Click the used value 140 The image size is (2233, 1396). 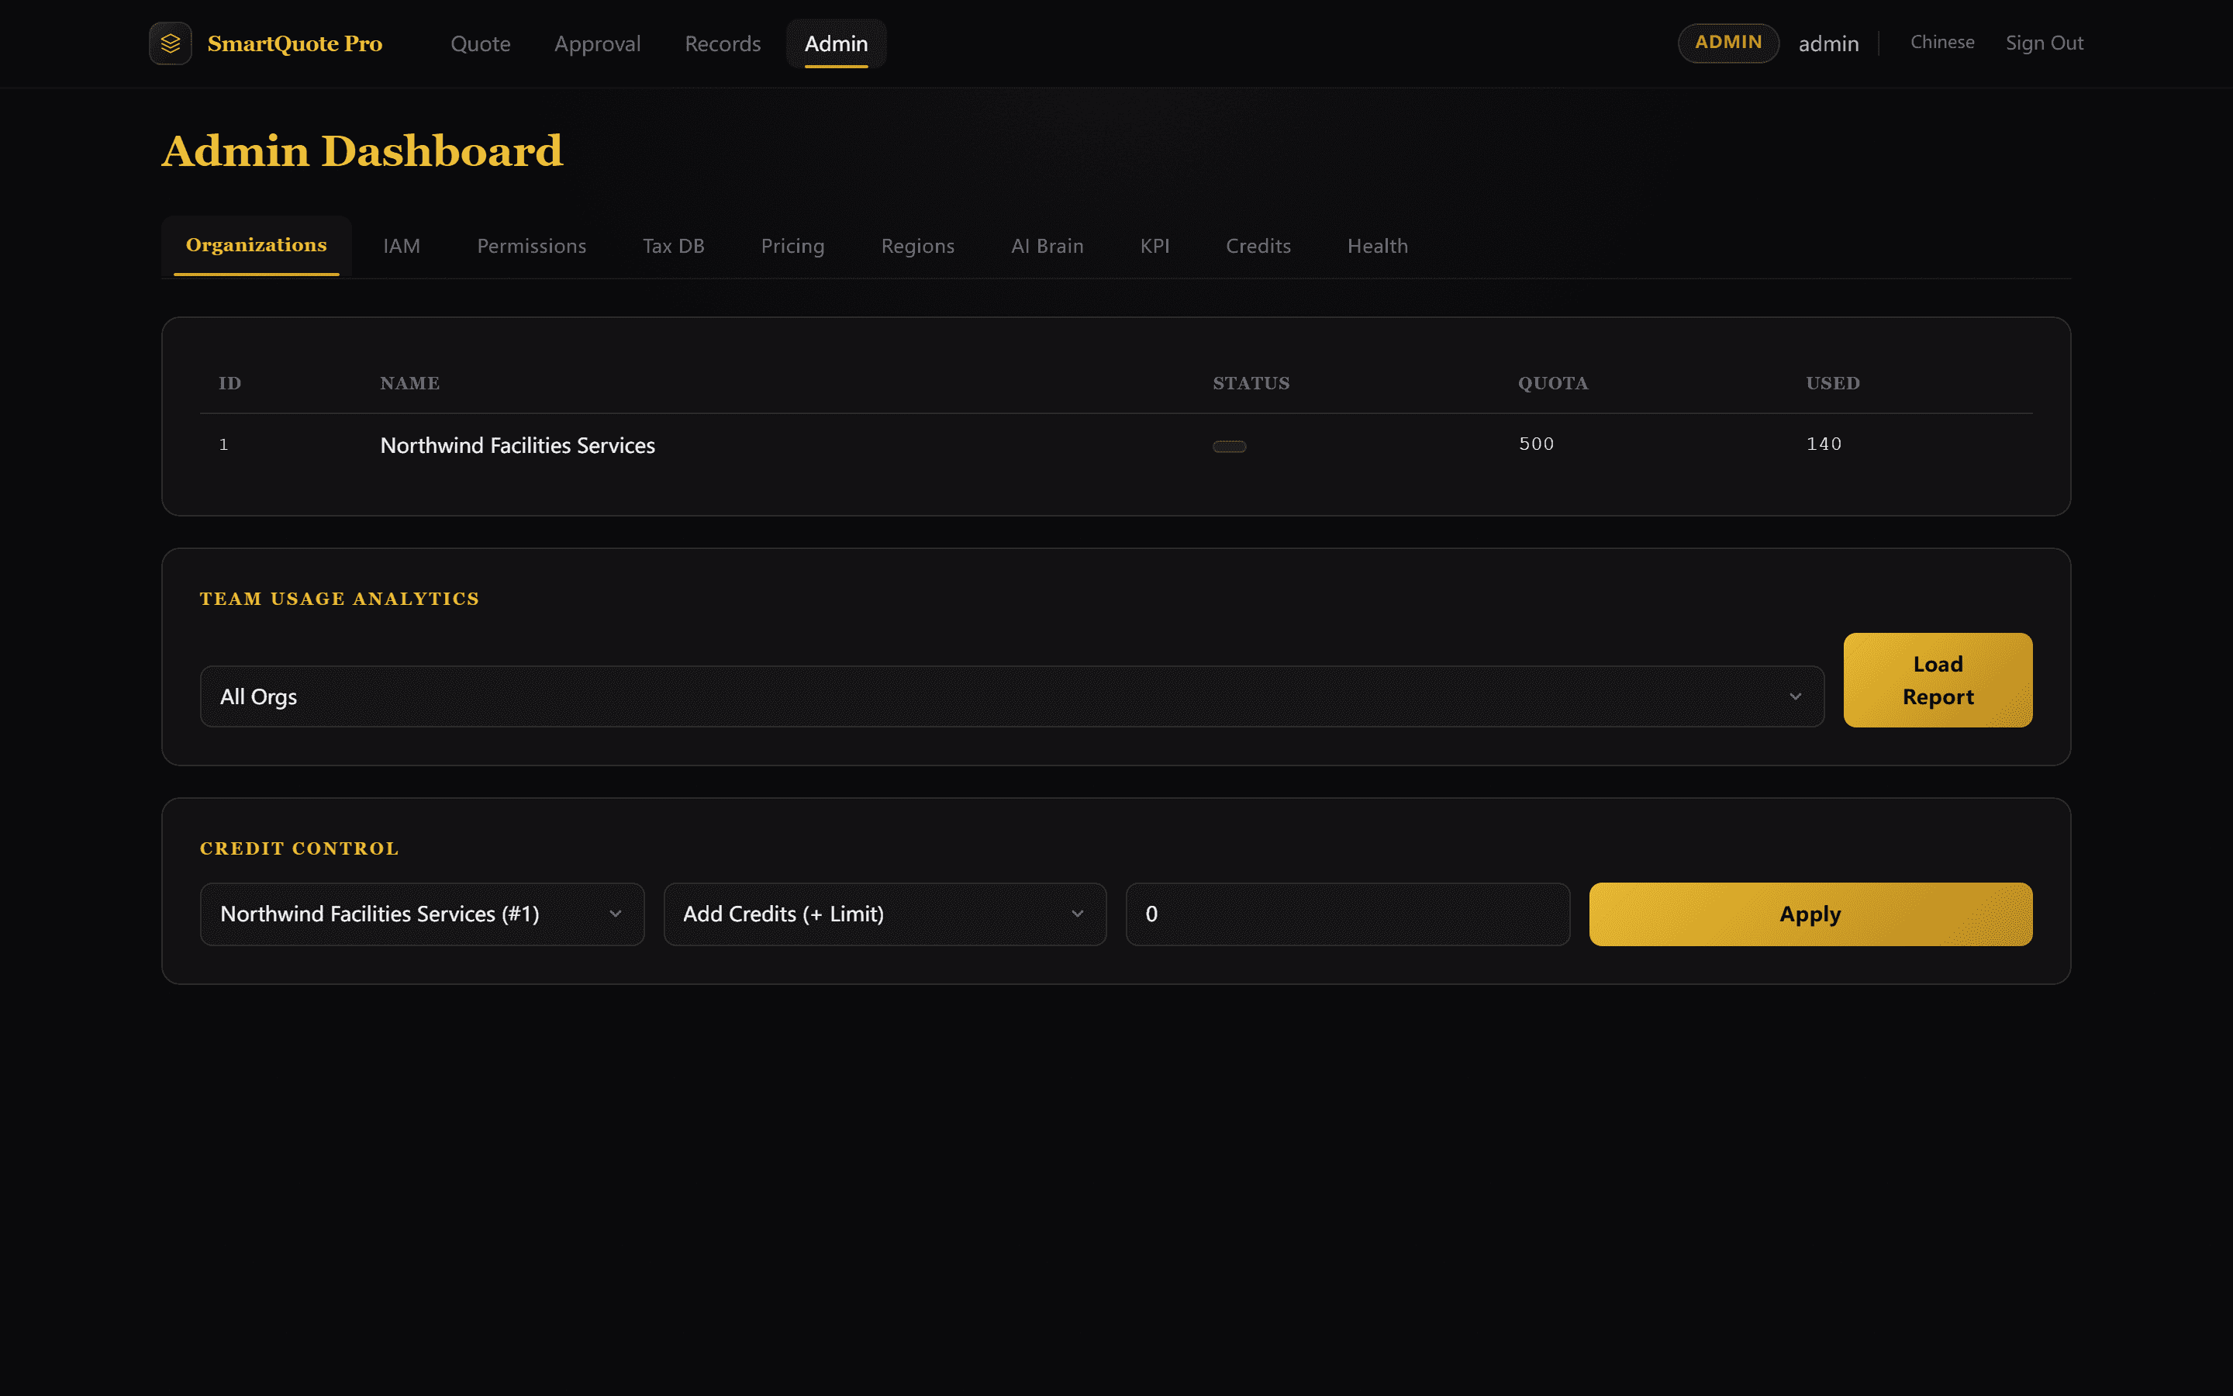pos(1824,444)
